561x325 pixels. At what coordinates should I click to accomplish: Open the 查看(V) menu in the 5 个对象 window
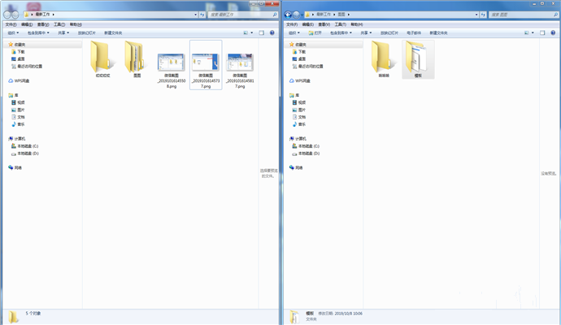(43, 24)
